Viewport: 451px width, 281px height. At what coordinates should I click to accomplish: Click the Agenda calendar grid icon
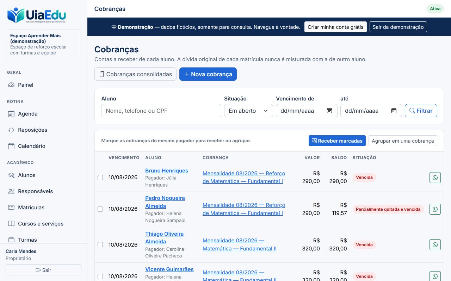(11, 114)
